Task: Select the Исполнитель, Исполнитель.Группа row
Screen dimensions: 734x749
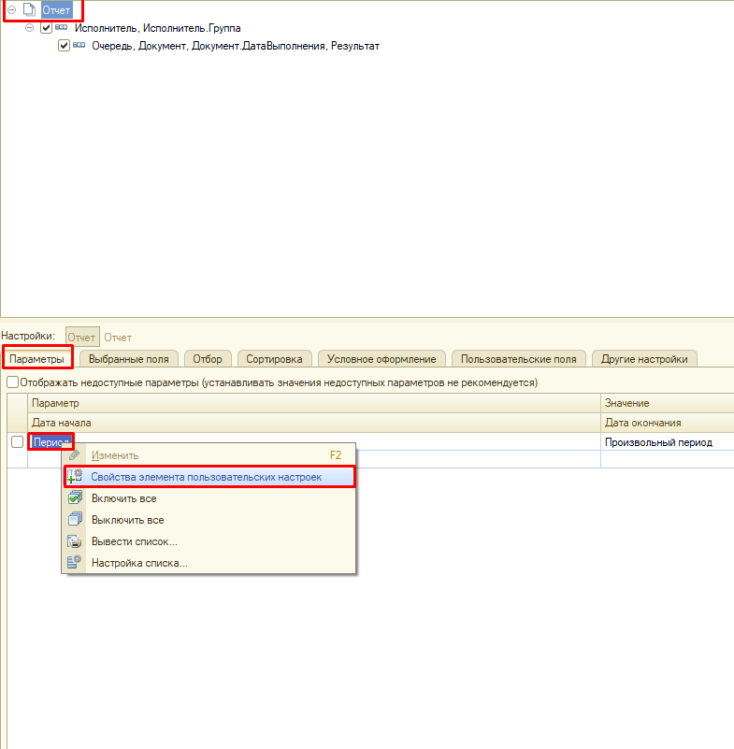Action: [x=158, y=28]
